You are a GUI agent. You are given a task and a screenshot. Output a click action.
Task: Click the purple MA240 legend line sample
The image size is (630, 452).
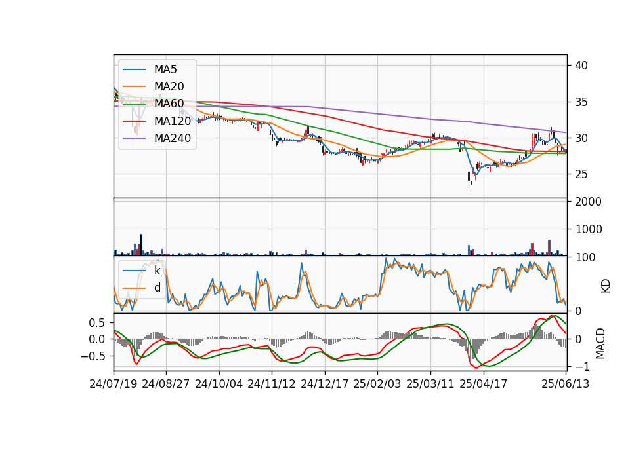[x=134, y=138]
